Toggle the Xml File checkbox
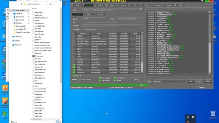219x123 pixels. coord(115,81)
